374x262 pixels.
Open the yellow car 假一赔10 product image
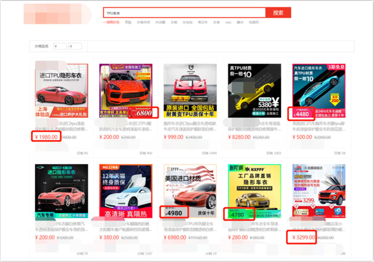coord(254,90)
